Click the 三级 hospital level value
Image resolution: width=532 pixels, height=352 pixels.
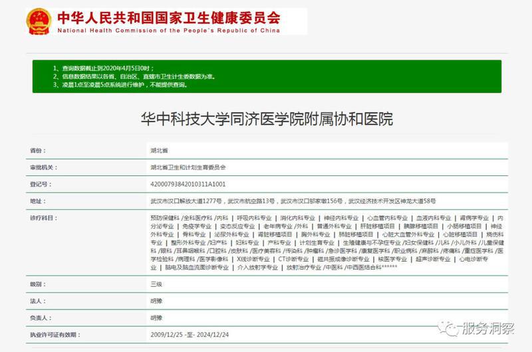156,284
